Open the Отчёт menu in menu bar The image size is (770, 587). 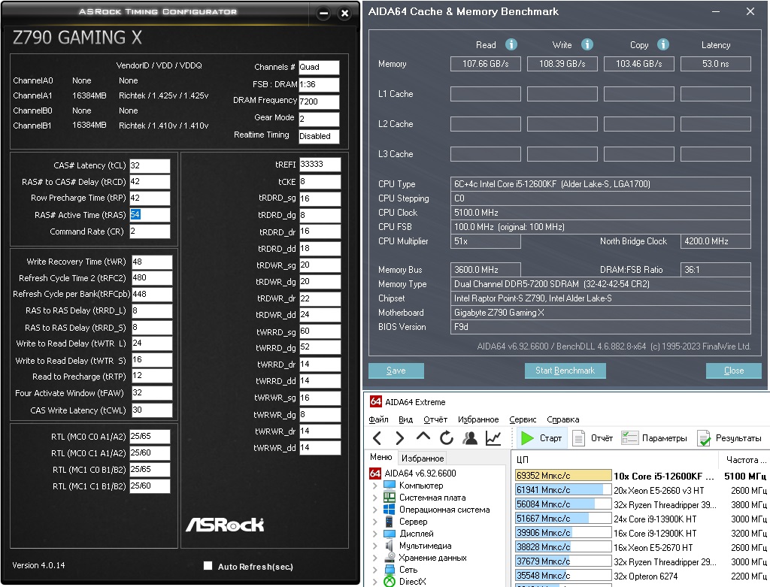click(435, 419)
